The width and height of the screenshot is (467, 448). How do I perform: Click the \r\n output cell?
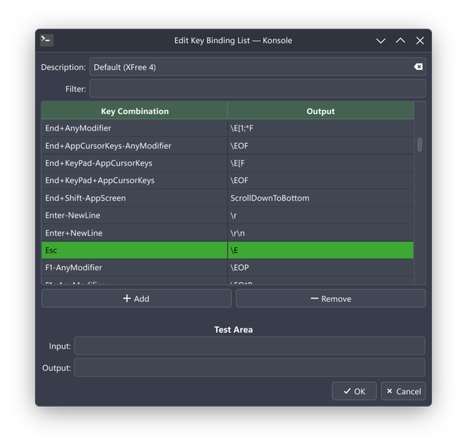320,233
